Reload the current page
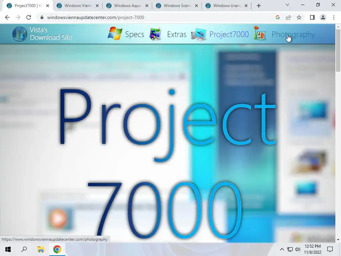This screenshot has width=341, height=256. 29,17
